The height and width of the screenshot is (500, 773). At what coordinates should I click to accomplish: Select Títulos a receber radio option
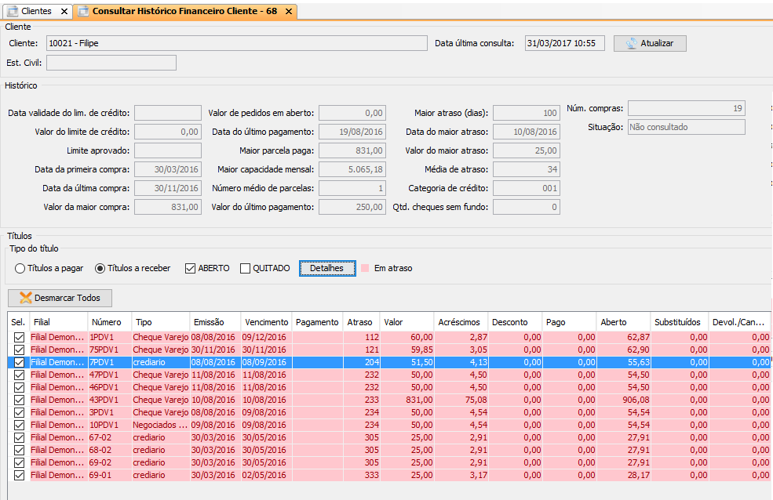100,268
